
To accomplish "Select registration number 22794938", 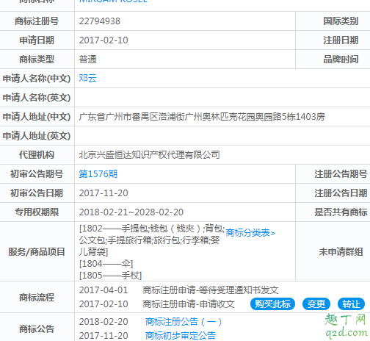I will point(100,21).
